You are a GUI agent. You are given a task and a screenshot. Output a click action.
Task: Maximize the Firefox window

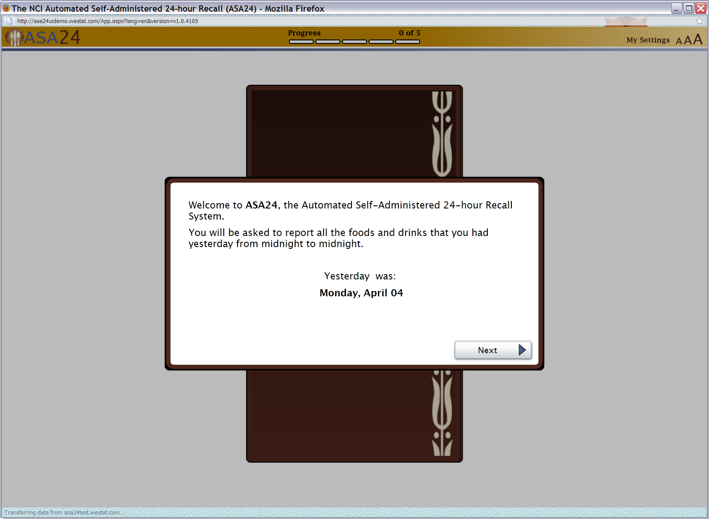(x=689, y=8)
